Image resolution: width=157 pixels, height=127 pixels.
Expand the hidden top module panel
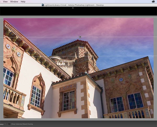(73, 8)
